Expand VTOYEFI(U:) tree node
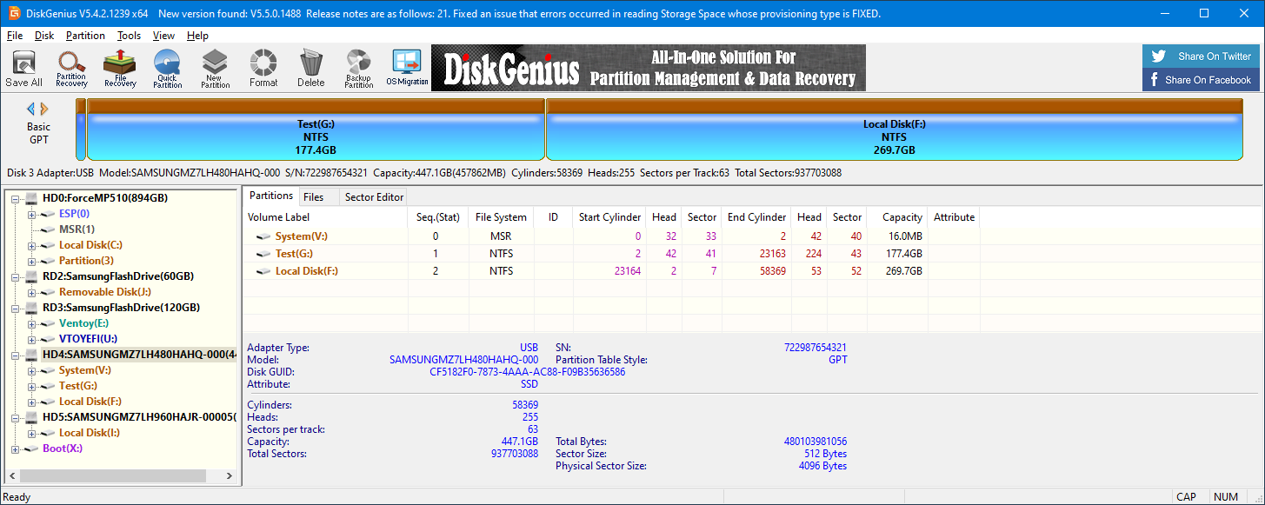 click(32, 339)
